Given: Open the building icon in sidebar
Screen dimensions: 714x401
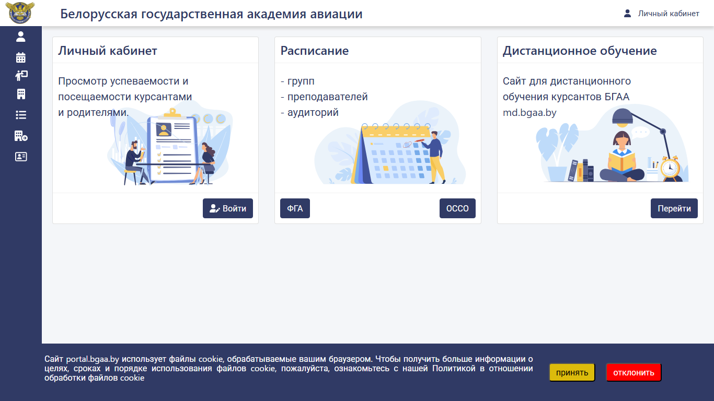Looking at the screenshot, I should pyautogui.click(x=21, y=94).
